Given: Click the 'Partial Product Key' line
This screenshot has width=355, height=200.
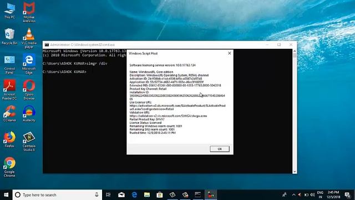Looking at the screenshot, I should point(147,119).
